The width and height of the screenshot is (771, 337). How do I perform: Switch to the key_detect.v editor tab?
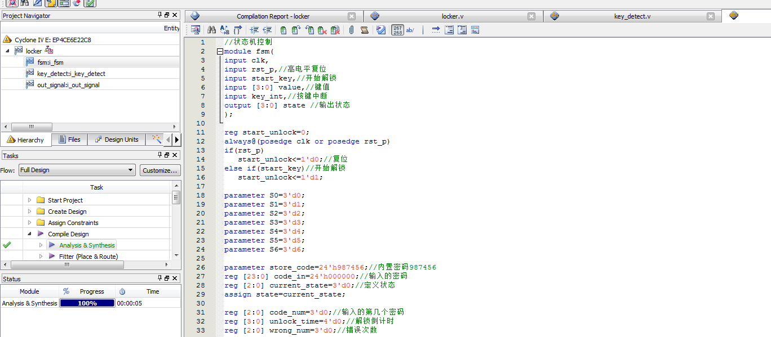[x=632, y=16]
